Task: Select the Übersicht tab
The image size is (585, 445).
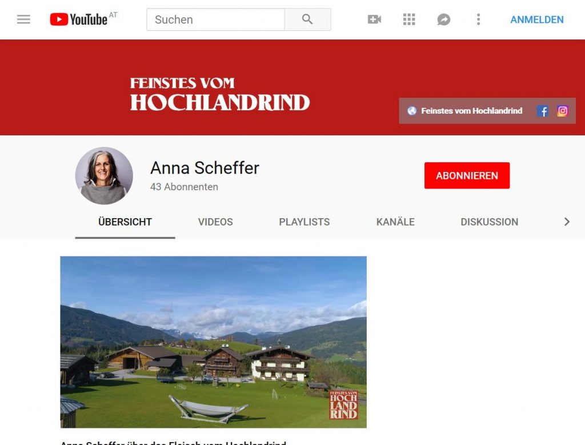Action: pyautogui.click(x=125, y=222)
